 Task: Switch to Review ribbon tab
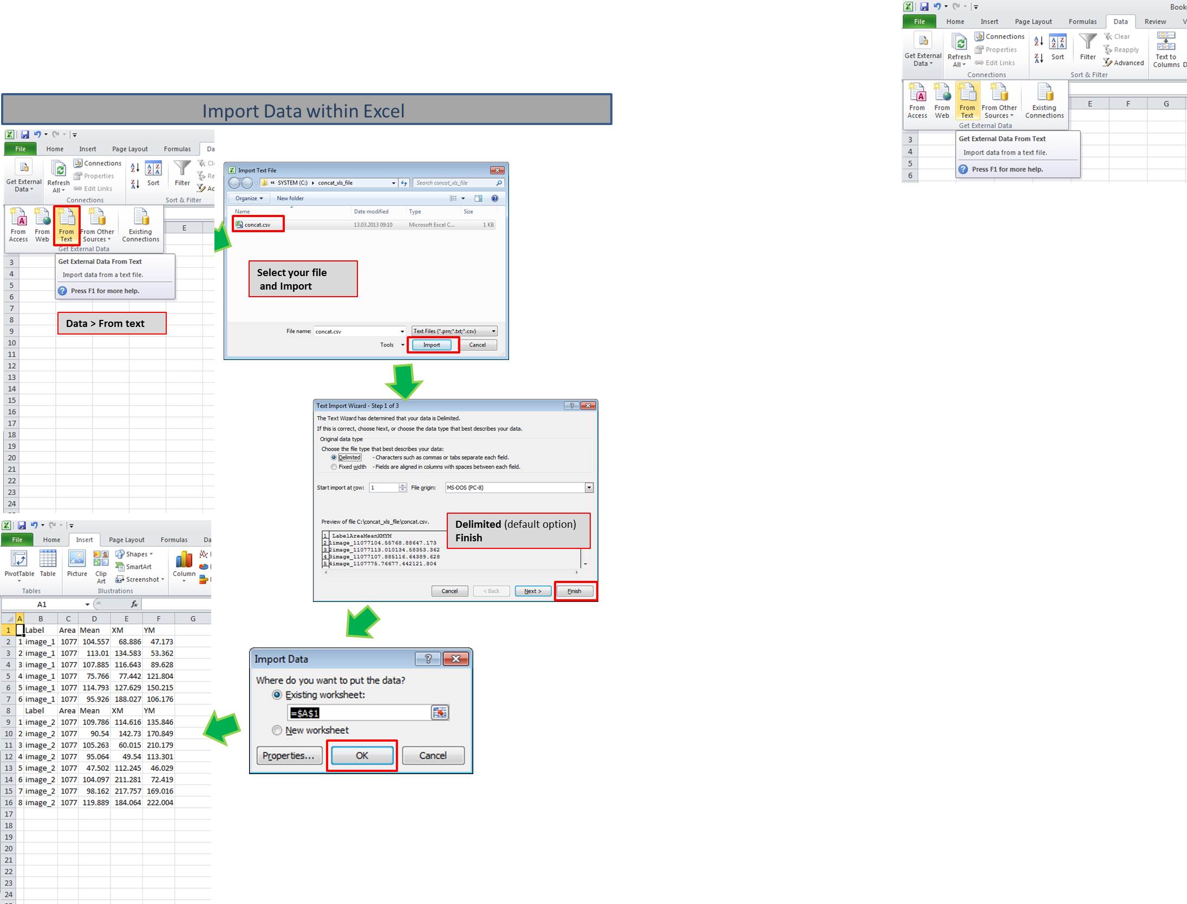(x=1155, y=22)
